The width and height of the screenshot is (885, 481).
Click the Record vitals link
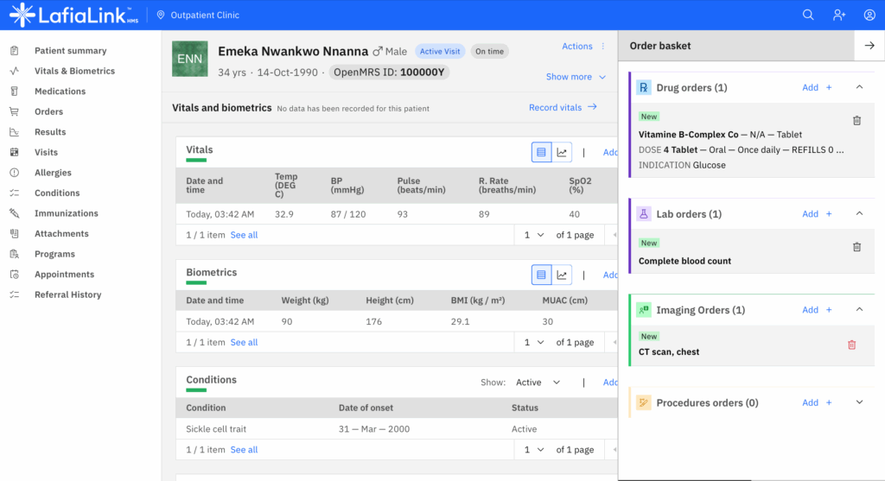tap(563, 107)
